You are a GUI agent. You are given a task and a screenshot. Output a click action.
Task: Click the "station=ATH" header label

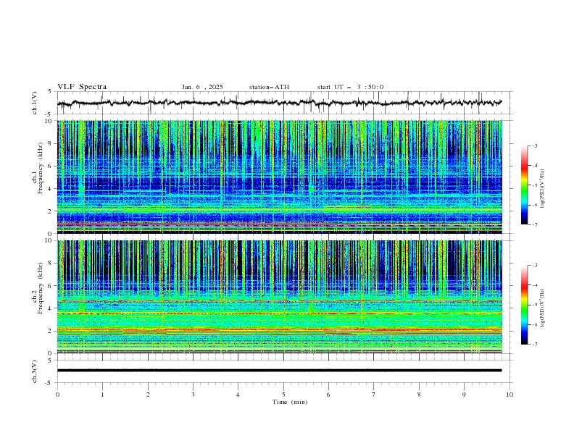(x=269, y=87)
